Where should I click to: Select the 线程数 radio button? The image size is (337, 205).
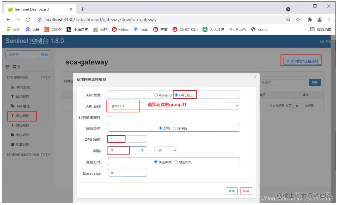coord(175,128)
